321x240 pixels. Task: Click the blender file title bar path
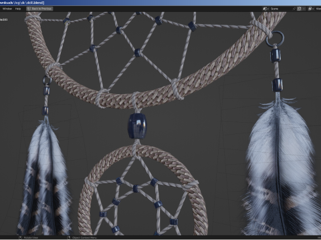tap(22, 3)
